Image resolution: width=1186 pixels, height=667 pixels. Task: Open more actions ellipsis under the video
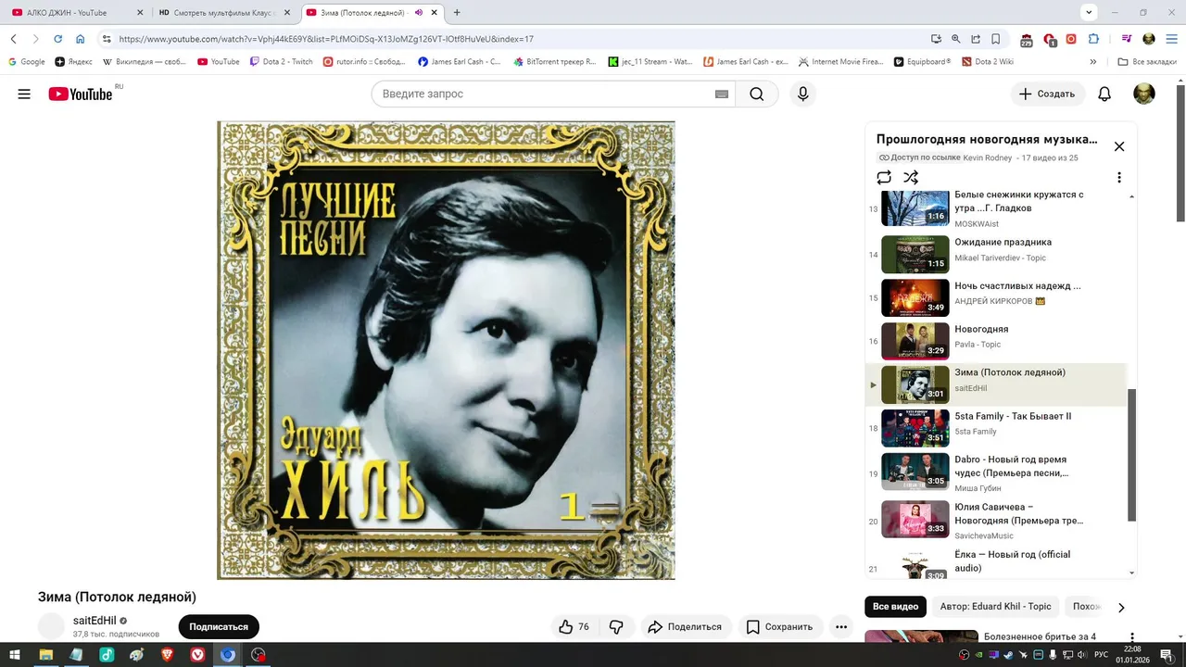[841, 627]
